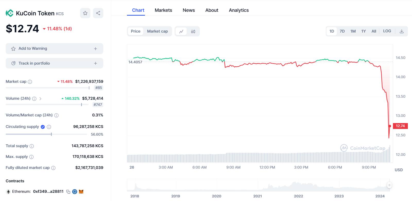The width and height of the screenshot is (412, 201).
Task: Add token to MetaMask fox icon
Action: point(81,192)
